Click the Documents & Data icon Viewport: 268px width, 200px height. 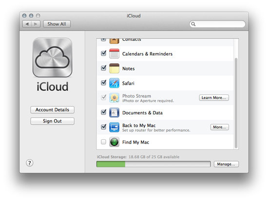(x=114, y=112)
